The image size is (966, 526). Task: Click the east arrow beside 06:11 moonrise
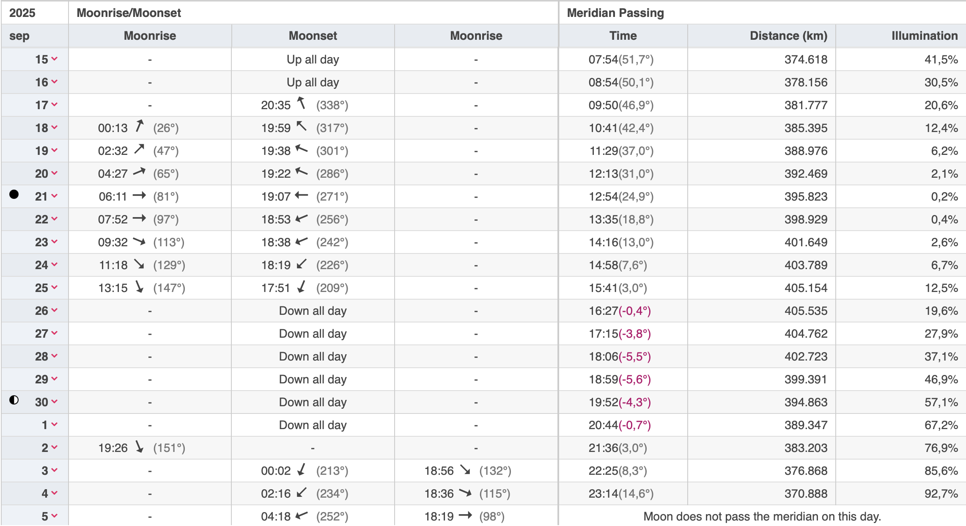139,196
